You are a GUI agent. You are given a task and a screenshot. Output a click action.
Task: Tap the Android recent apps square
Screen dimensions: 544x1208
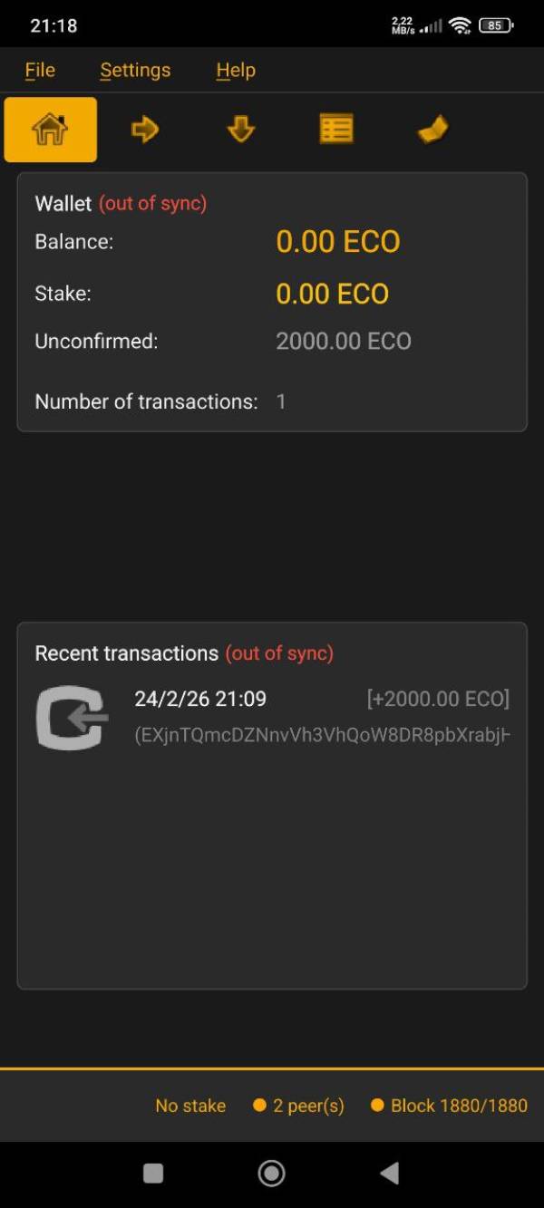(153, 1174)
